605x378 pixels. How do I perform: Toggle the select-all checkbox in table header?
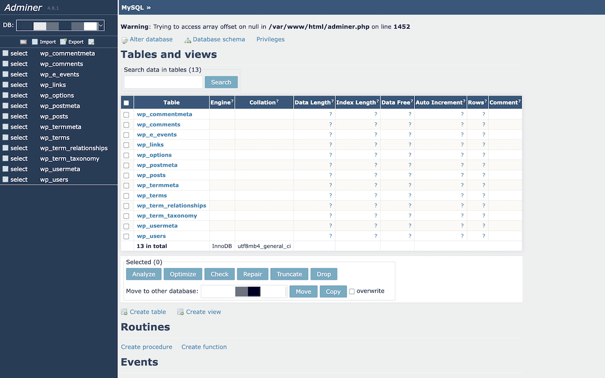point(126,103)
